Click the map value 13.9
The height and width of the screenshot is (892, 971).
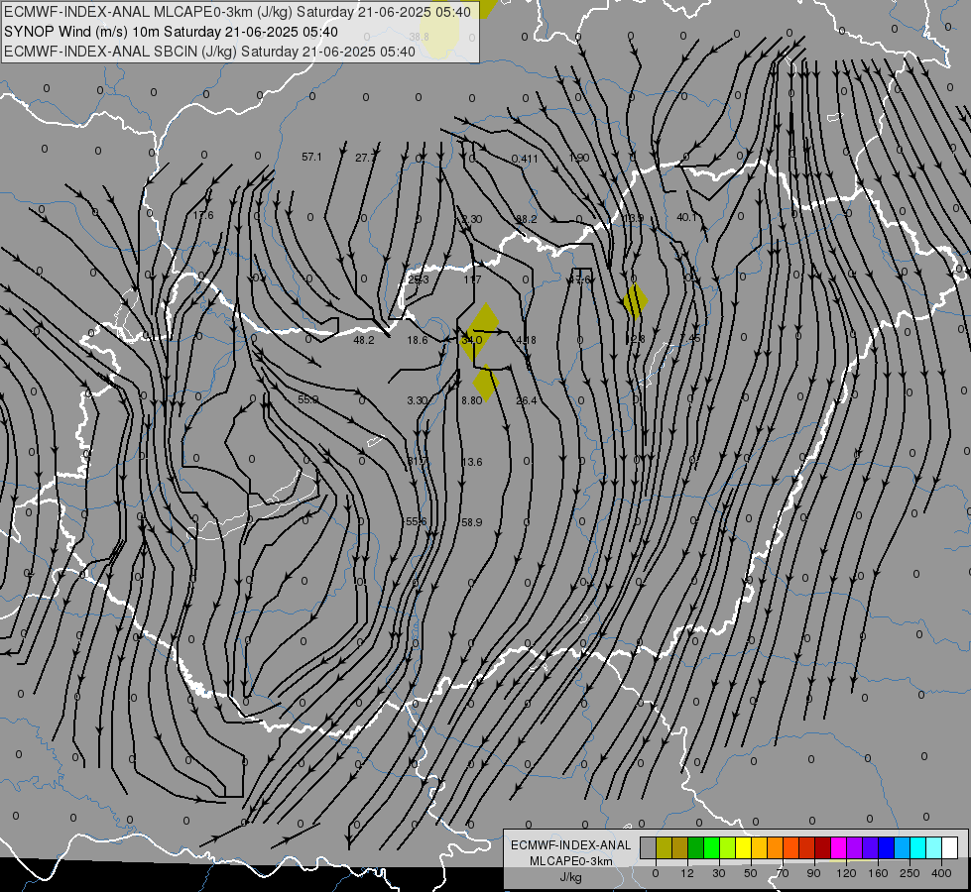pyautogui.click(x=634, y=218)
